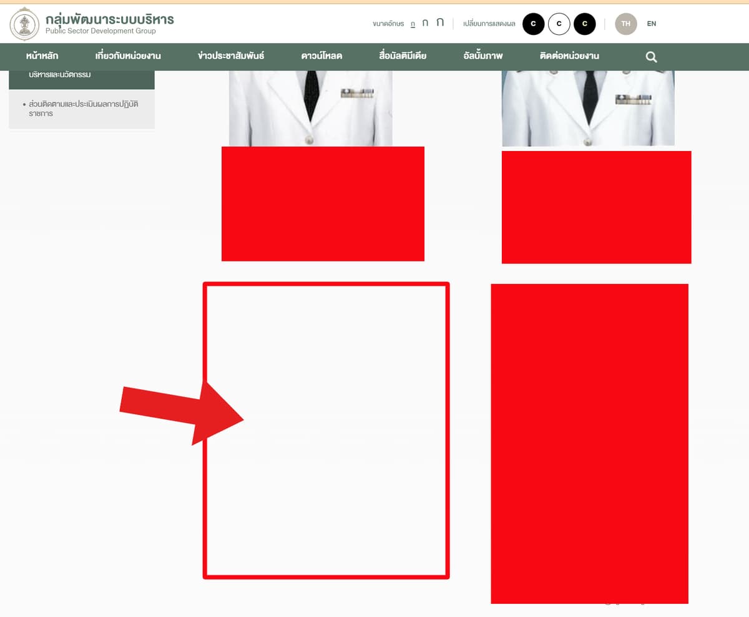Open the left officer portrait photo
Image resolution: width=749 pixels, height=617 pixels.
[311, 108]
